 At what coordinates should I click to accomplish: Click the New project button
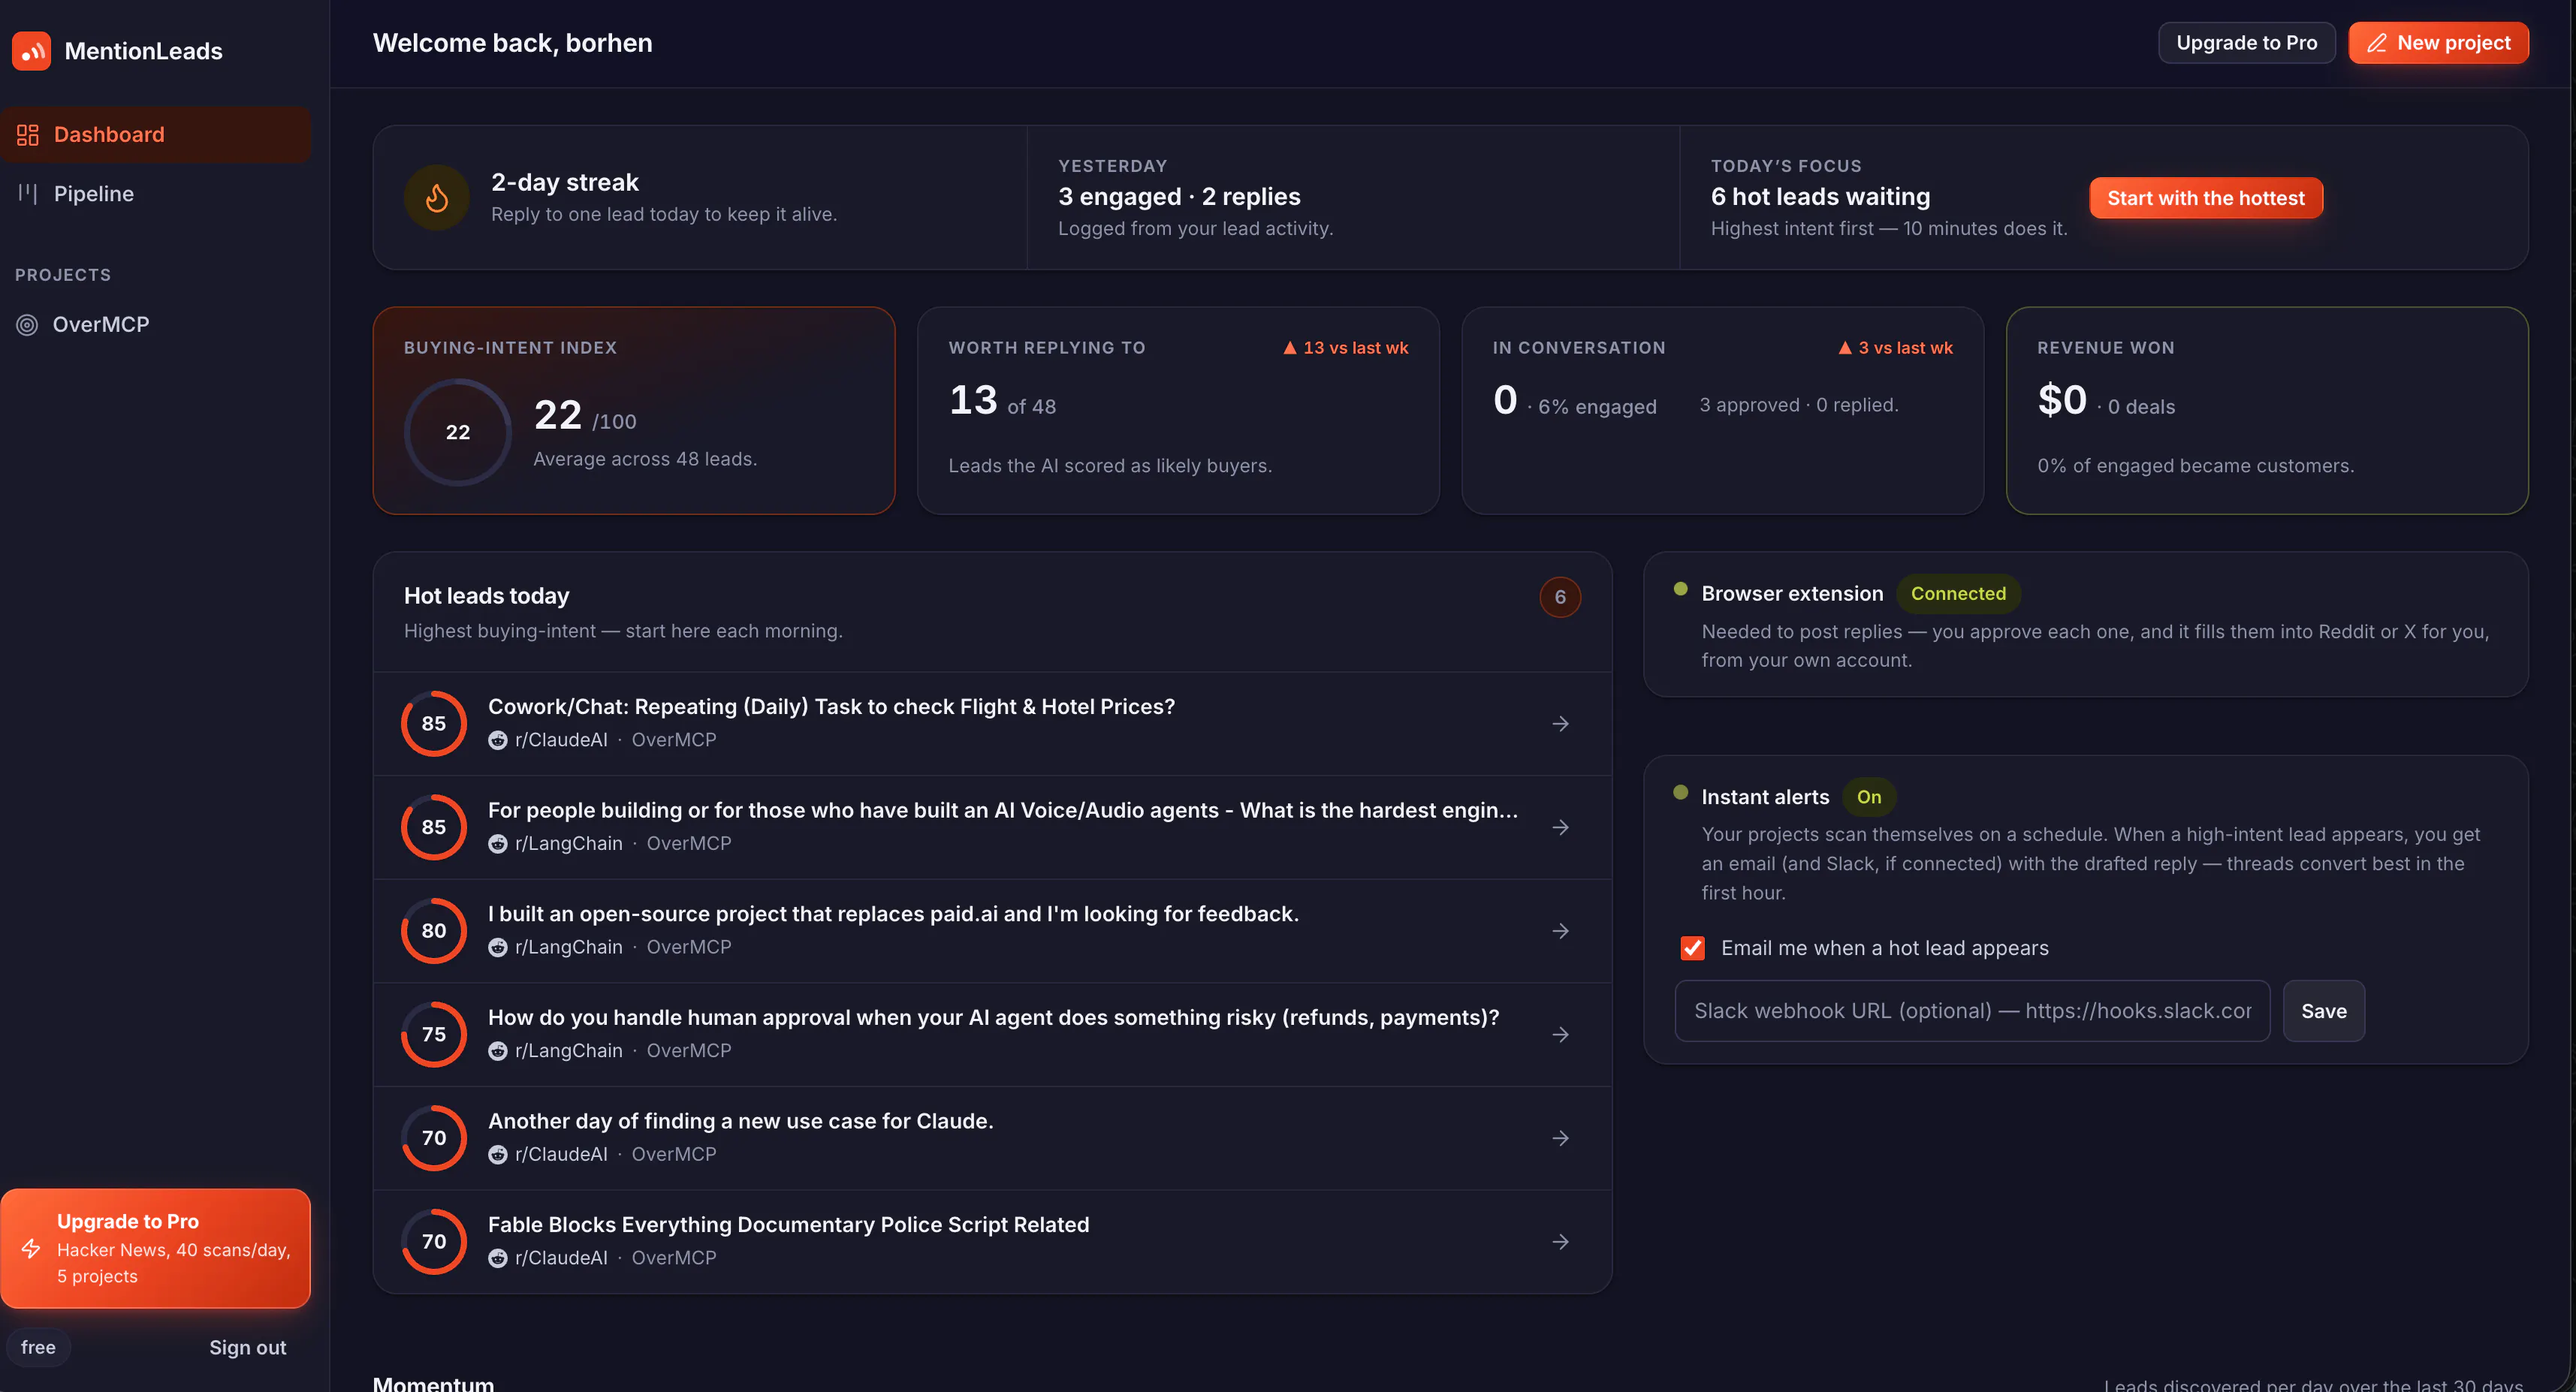click(2438, 43)
